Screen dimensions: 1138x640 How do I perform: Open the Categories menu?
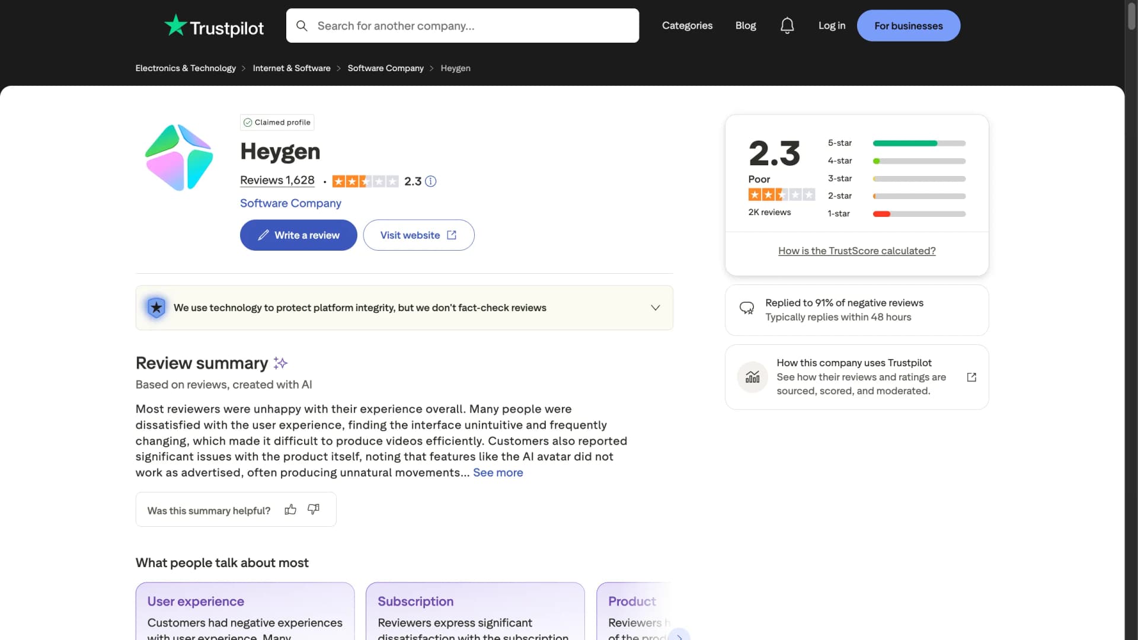687,25
